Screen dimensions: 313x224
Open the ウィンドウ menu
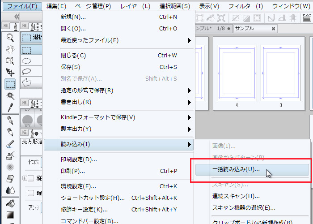pos(291,6)
